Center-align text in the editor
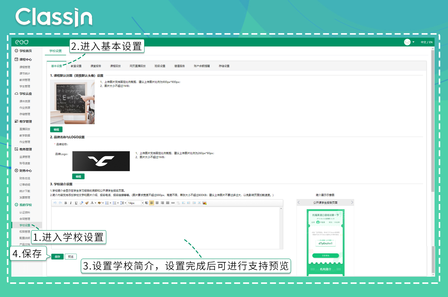448x297 pixels. [x=157, y=203]
